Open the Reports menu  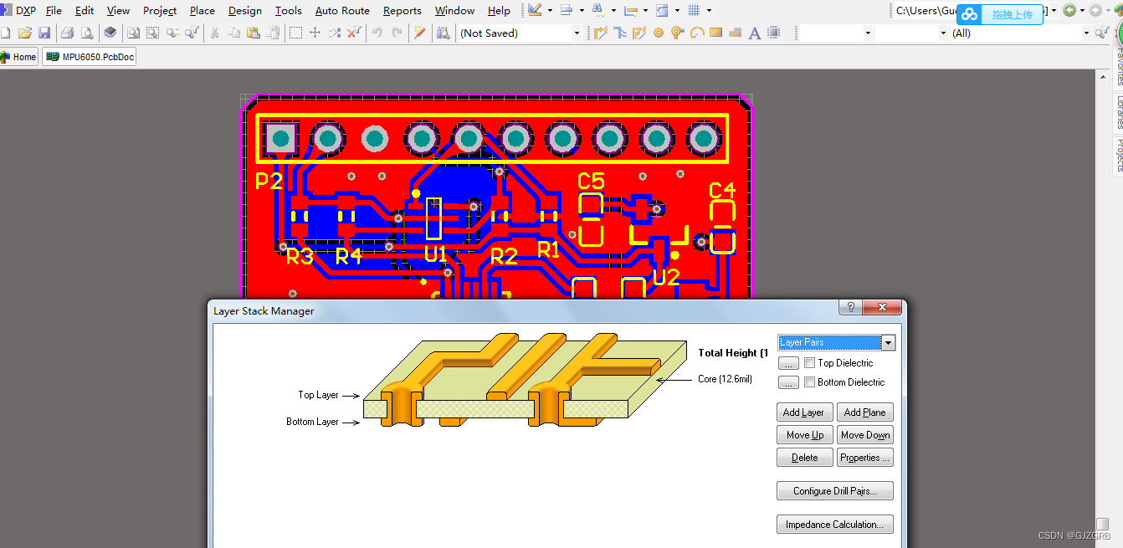click(x=402, y=10)
